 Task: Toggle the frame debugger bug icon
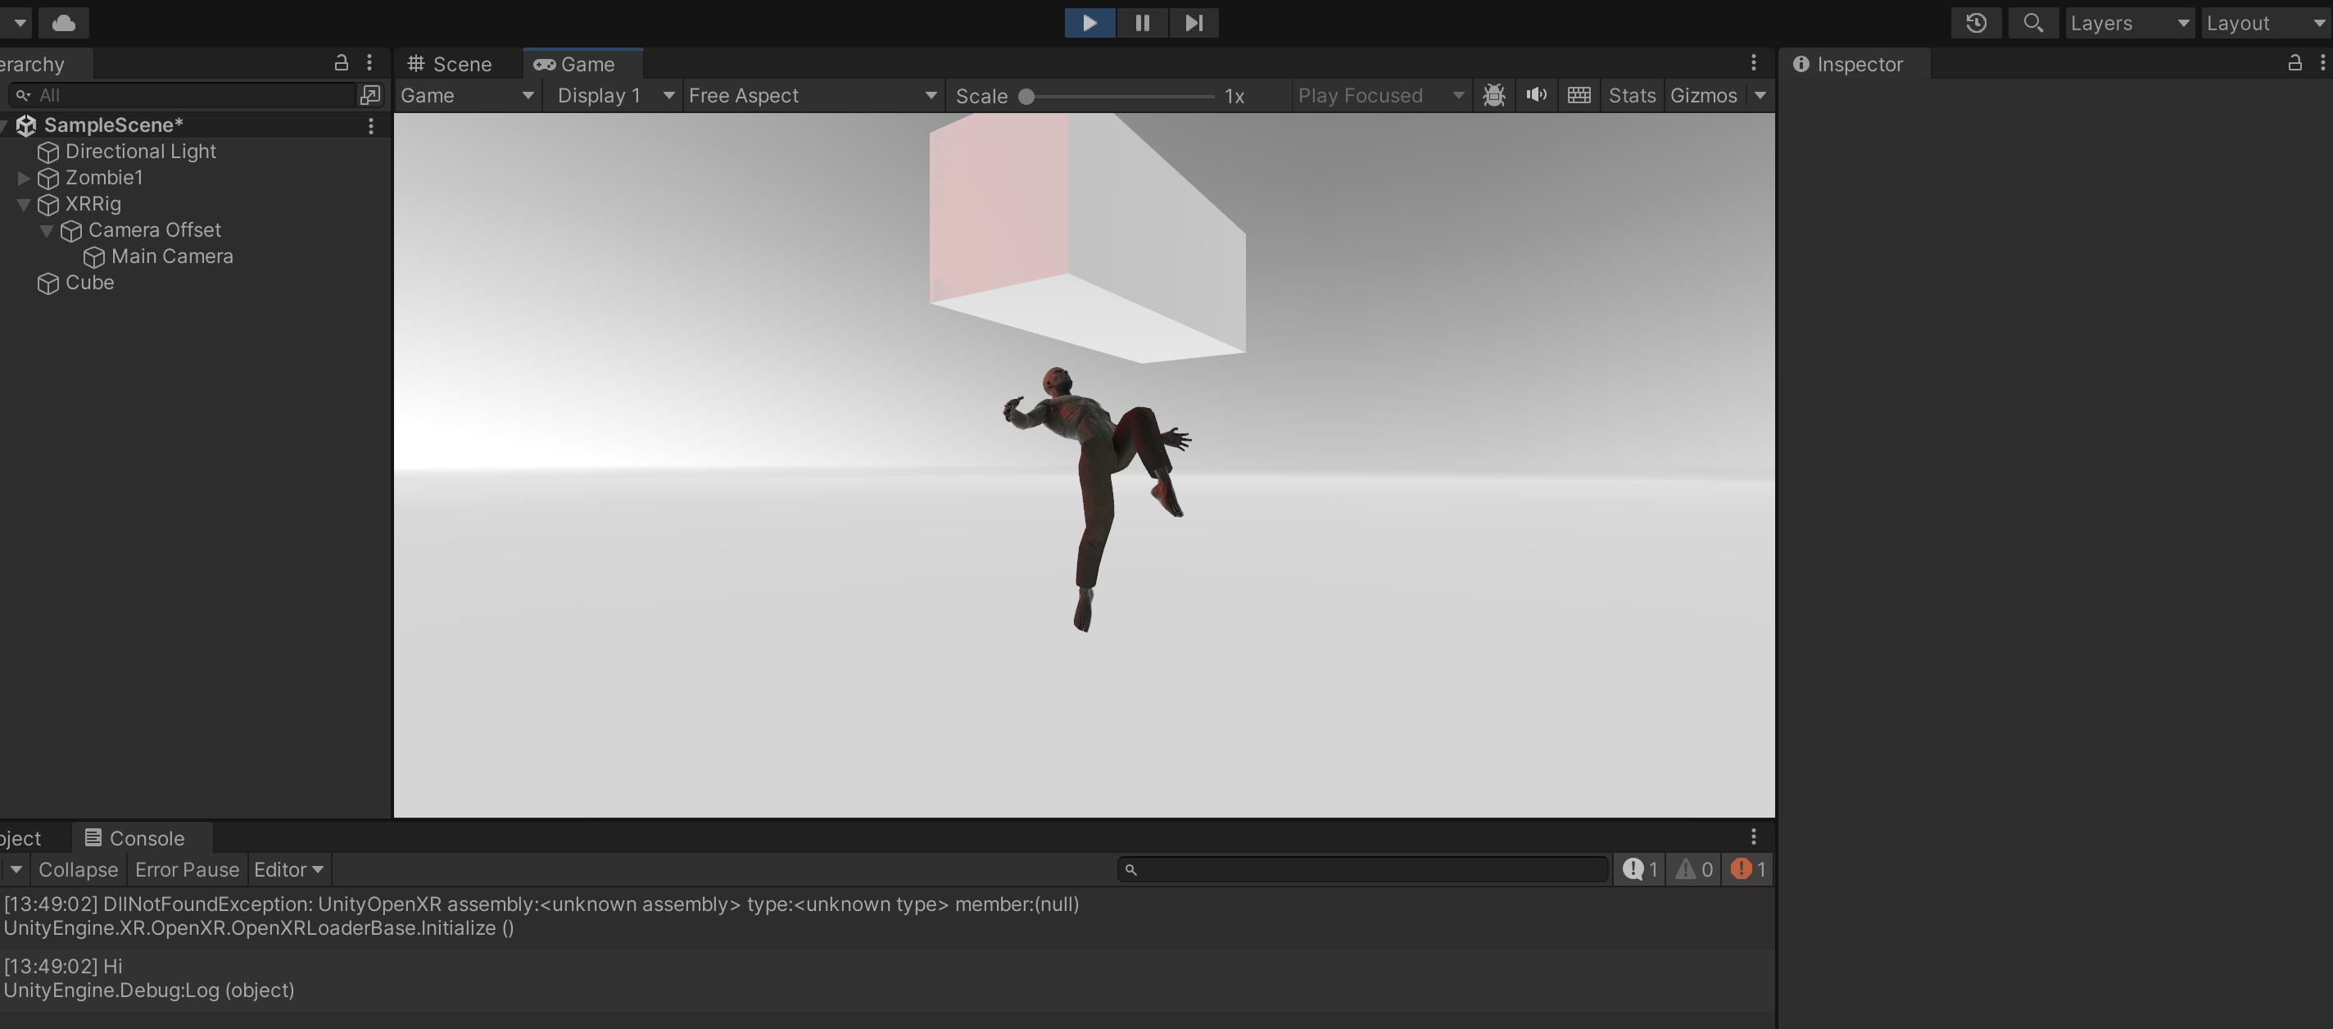coord(1494,95)
